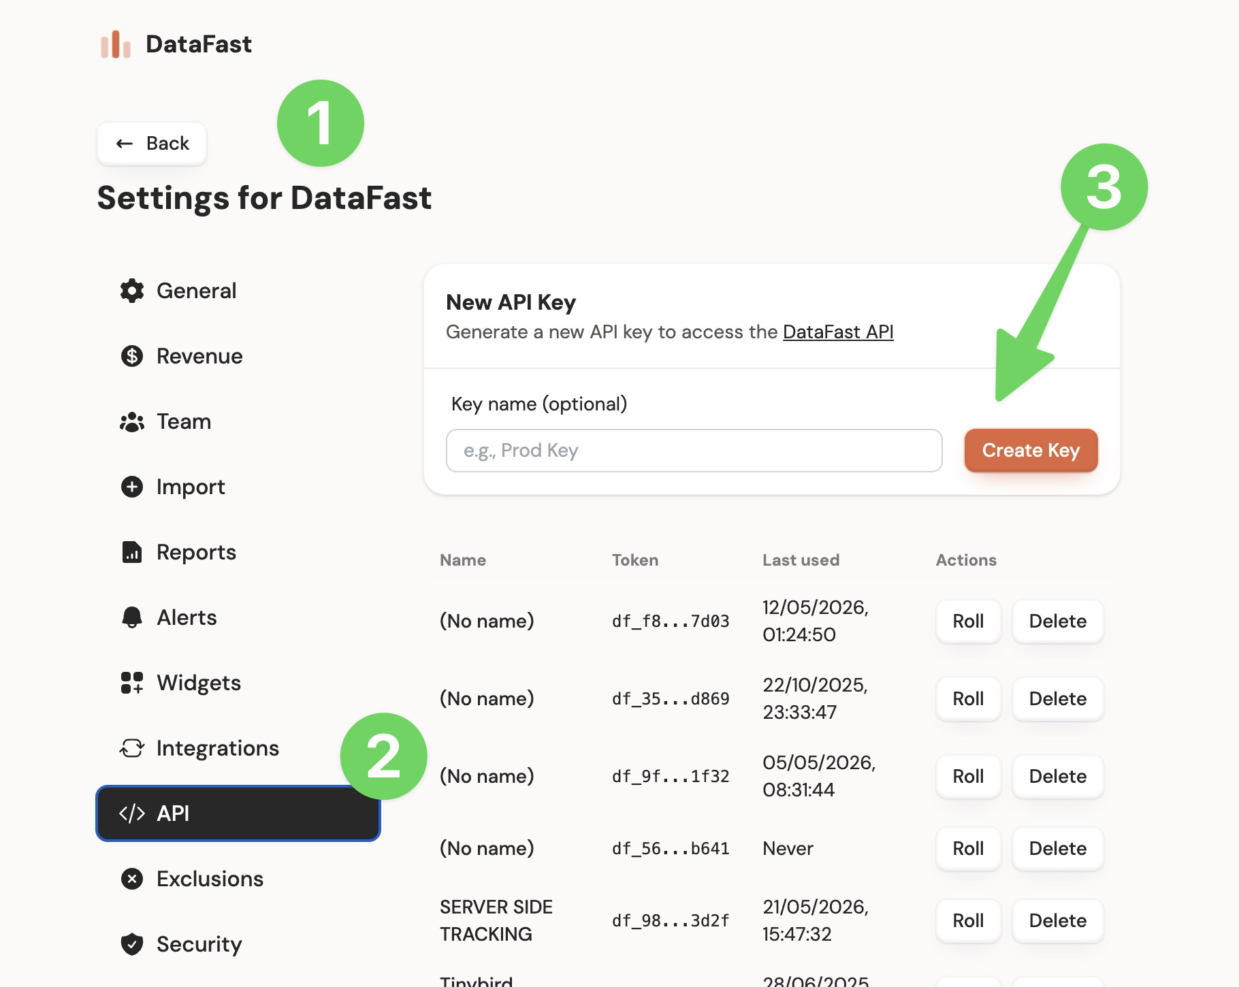Click the Integrations sync arrows icon
The height and width of the screenshot is (987, 1239).
click(132, 748)
